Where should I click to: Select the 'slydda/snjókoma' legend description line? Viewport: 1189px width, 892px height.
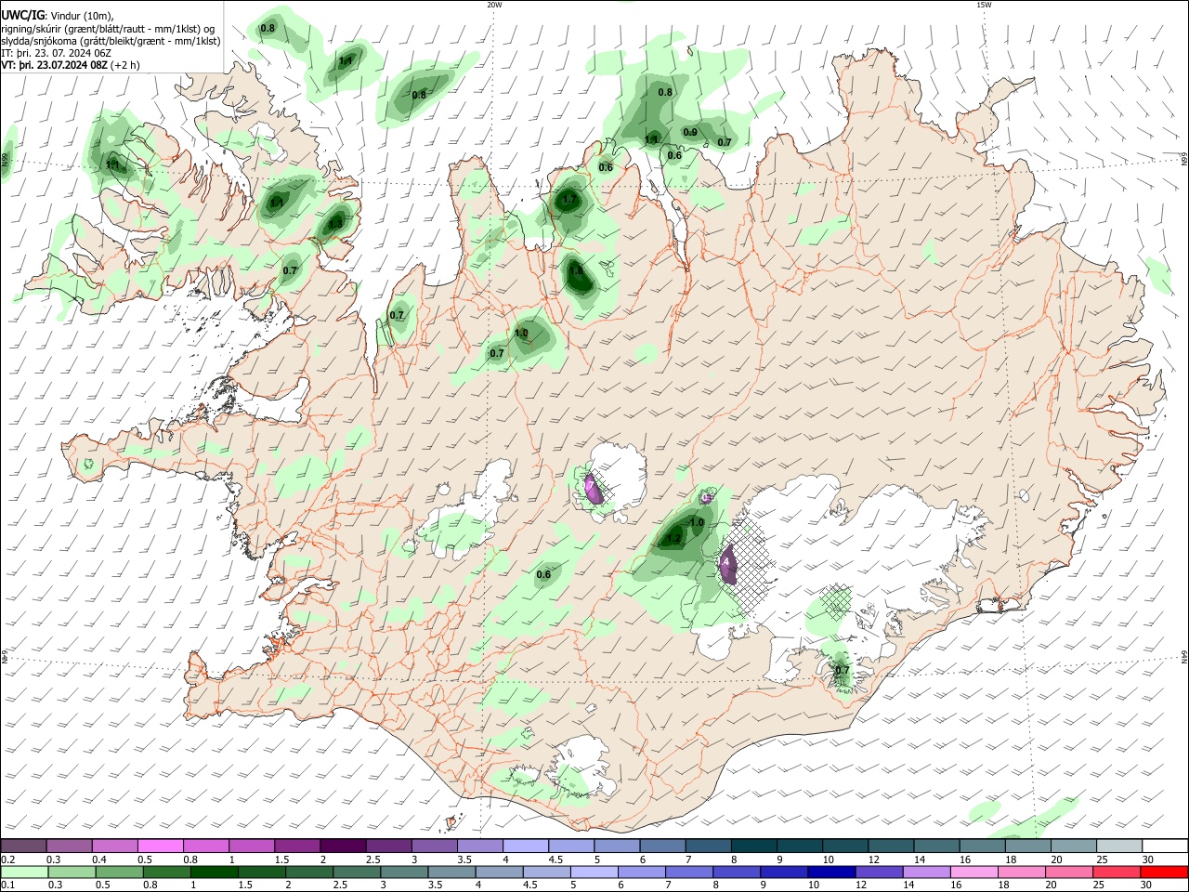point(111,41)
